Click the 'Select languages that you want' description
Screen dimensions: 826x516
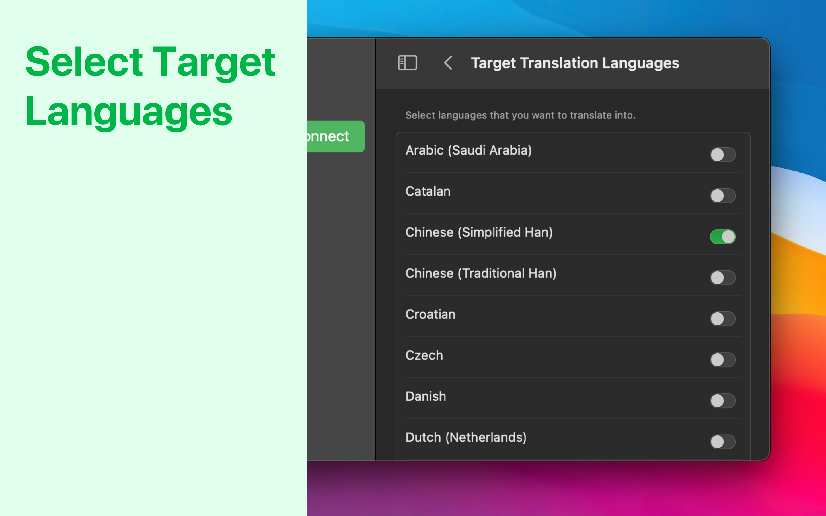[520, 115]
